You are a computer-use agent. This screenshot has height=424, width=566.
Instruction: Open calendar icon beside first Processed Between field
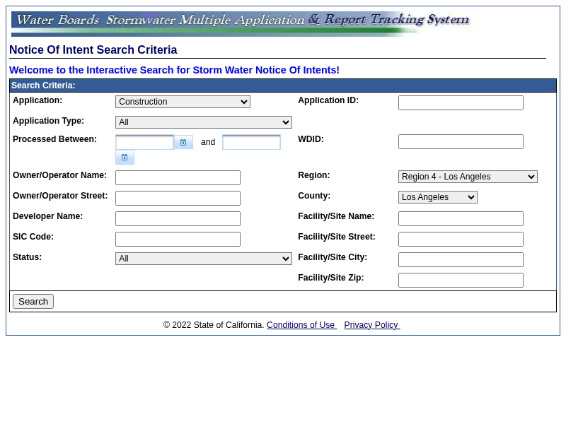183,143
